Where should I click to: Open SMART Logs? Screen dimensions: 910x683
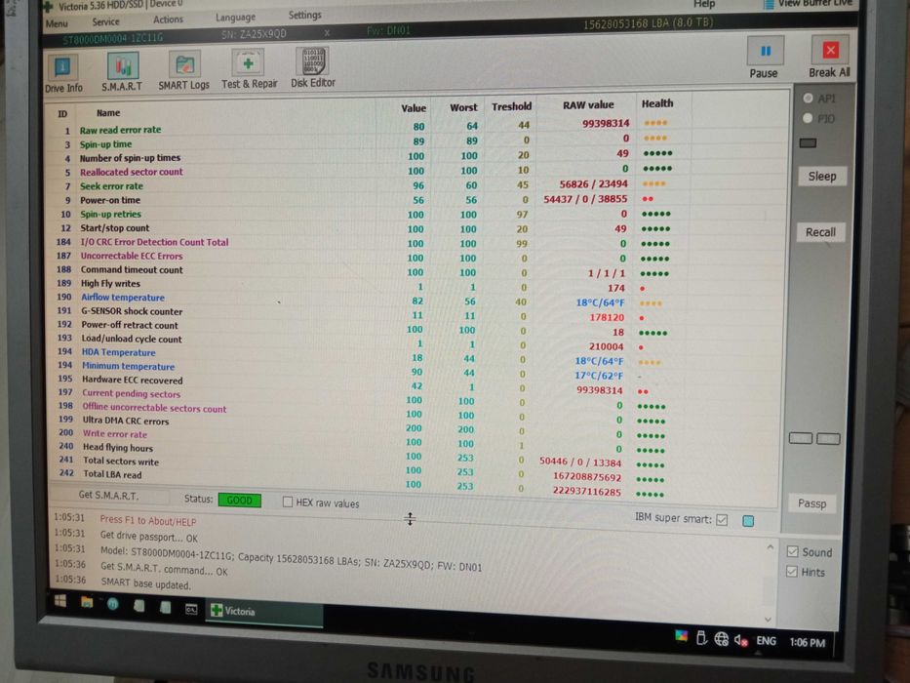click(184, 71)
